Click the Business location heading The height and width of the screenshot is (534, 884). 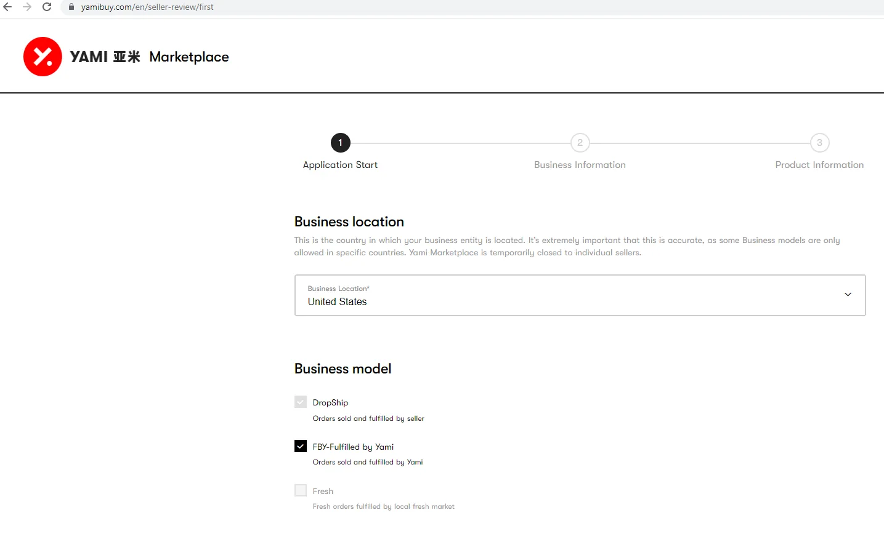point(349,221)
